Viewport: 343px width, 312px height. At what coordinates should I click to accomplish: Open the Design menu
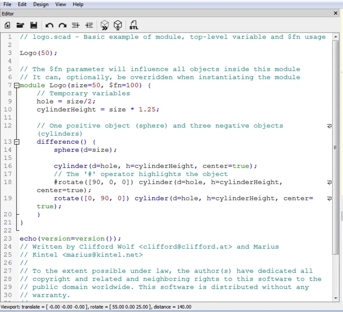(x=41, y=4)
